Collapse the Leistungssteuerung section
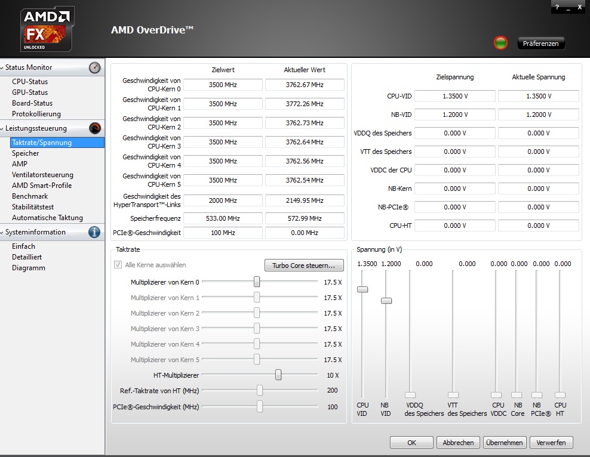590x457 pixels. coord(2,128)
